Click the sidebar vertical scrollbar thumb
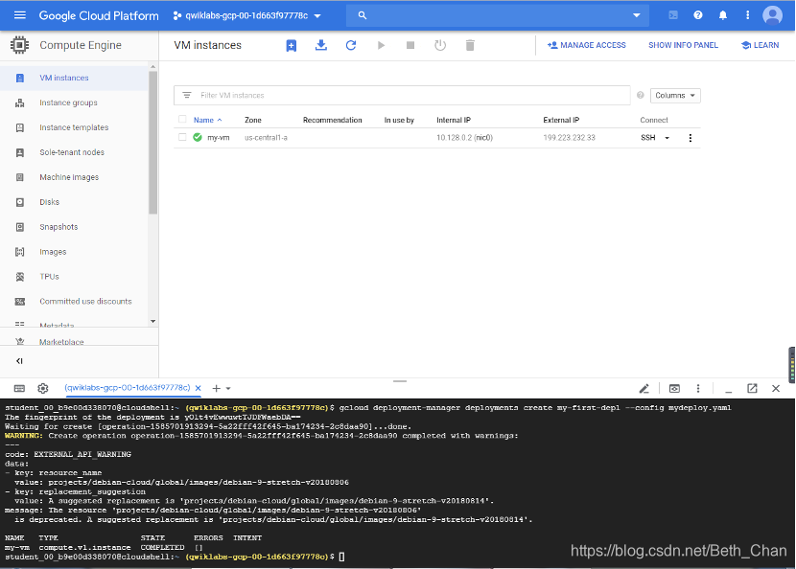 click(152, 142)
